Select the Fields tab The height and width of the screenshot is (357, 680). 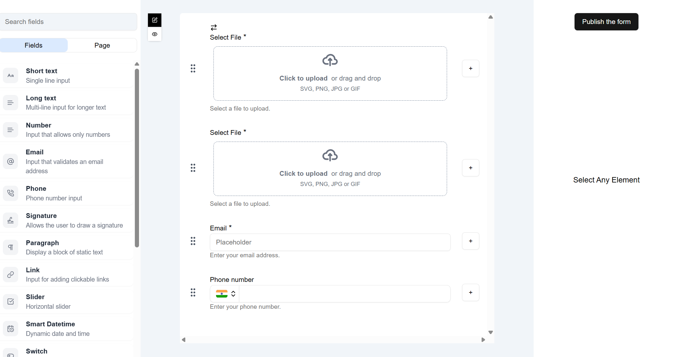coord(34,45)
